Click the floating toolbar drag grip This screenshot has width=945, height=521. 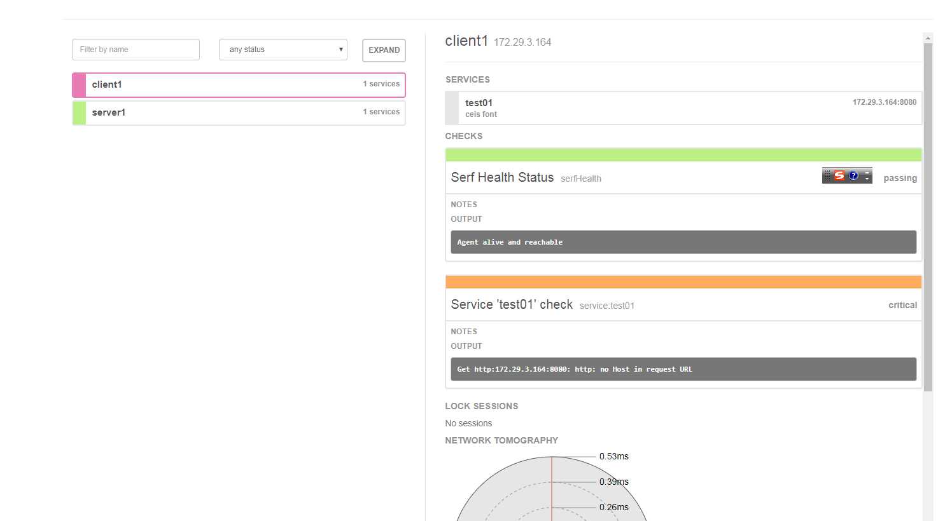827,175
